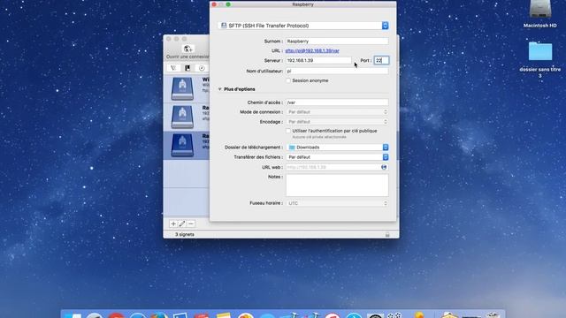566x318 pixels.
Task: Click the Nom d'utilisateur field
Action: [x=337, y=71]
